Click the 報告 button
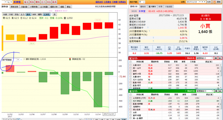The height and width of the screenshot is (120, 223). tap(32, 2)
